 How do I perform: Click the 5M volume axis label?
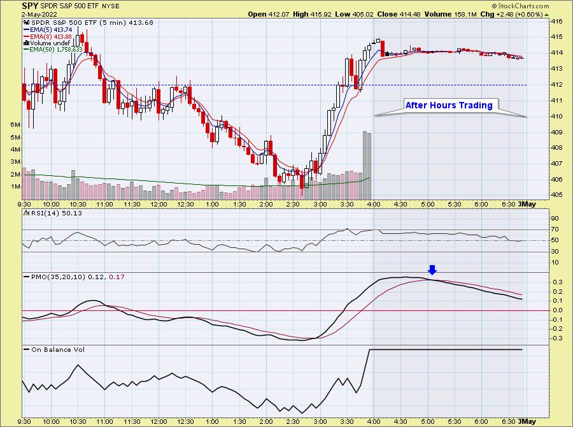point(15,138)
